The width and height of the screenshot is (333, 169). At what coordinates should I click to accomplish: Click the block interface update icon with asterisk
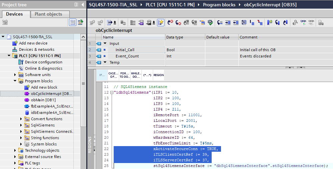(123, 22)
